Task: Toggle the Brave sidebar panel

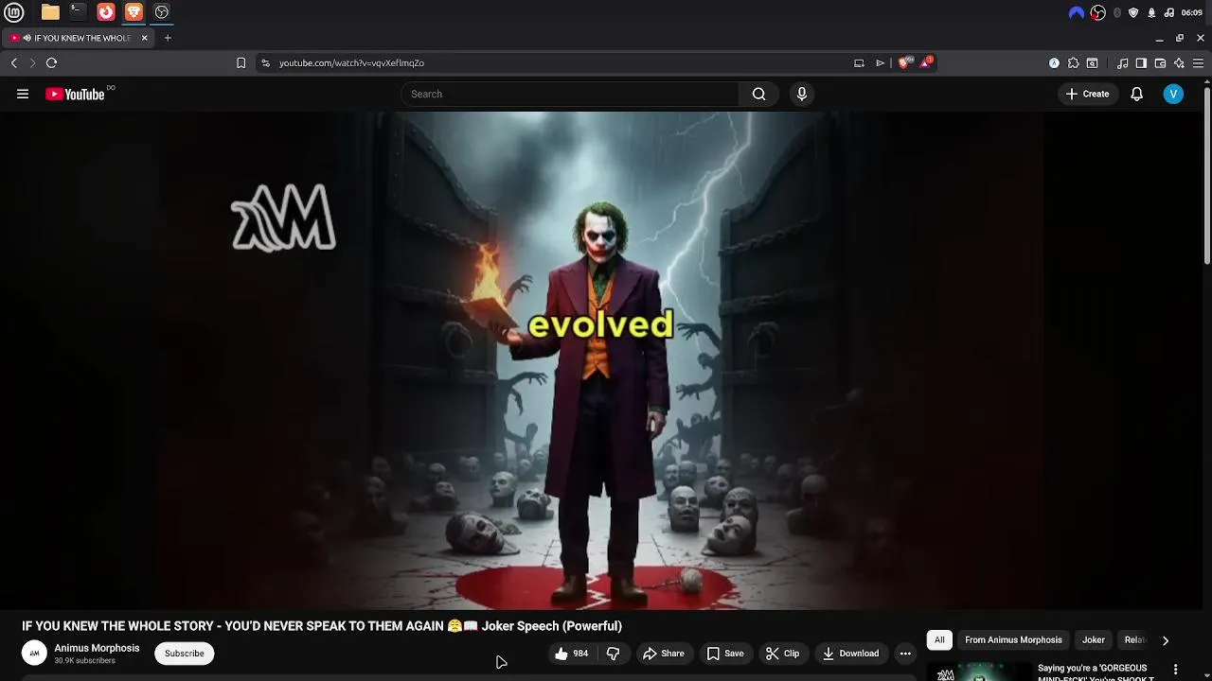Action: (1141, 63)
